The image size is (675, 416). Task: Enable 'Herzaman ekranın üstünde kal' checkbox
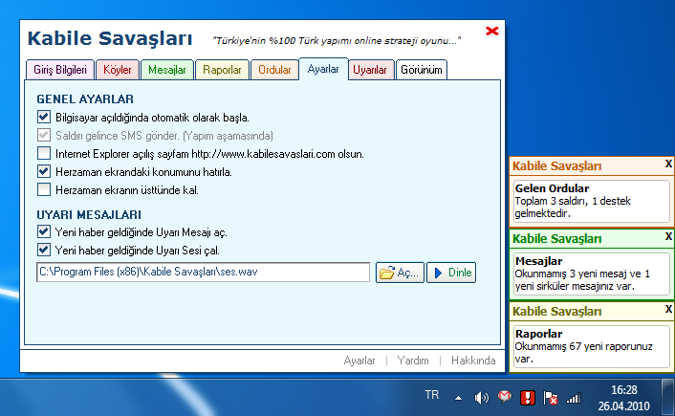(44, 189)
